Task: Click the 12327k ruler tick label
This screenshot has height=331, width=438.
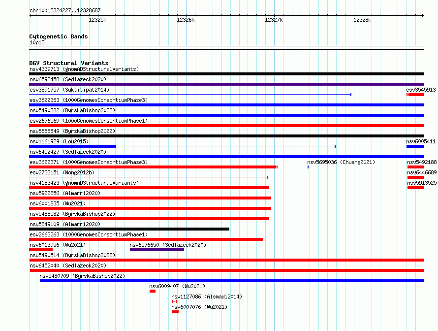Action: [x=274, y=20]
